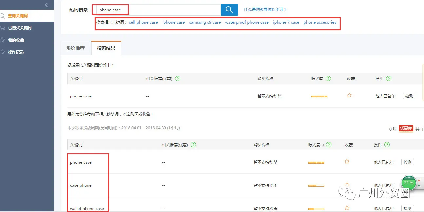Click help icon next to 相关推荐(优惠) in searched-keyword table
The width and height of the screenshot is (424, 212).
(x=178, y=79)
